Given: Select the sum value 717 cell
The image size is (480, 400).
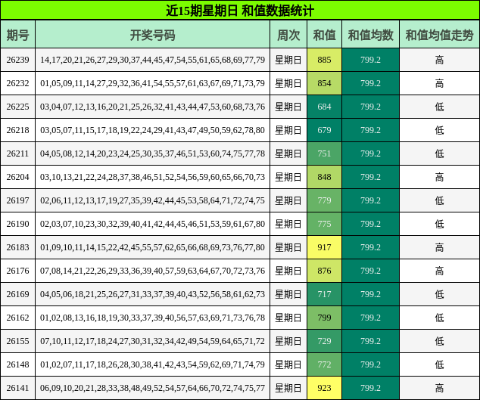Looking at the screenshot, I should 324,294.
